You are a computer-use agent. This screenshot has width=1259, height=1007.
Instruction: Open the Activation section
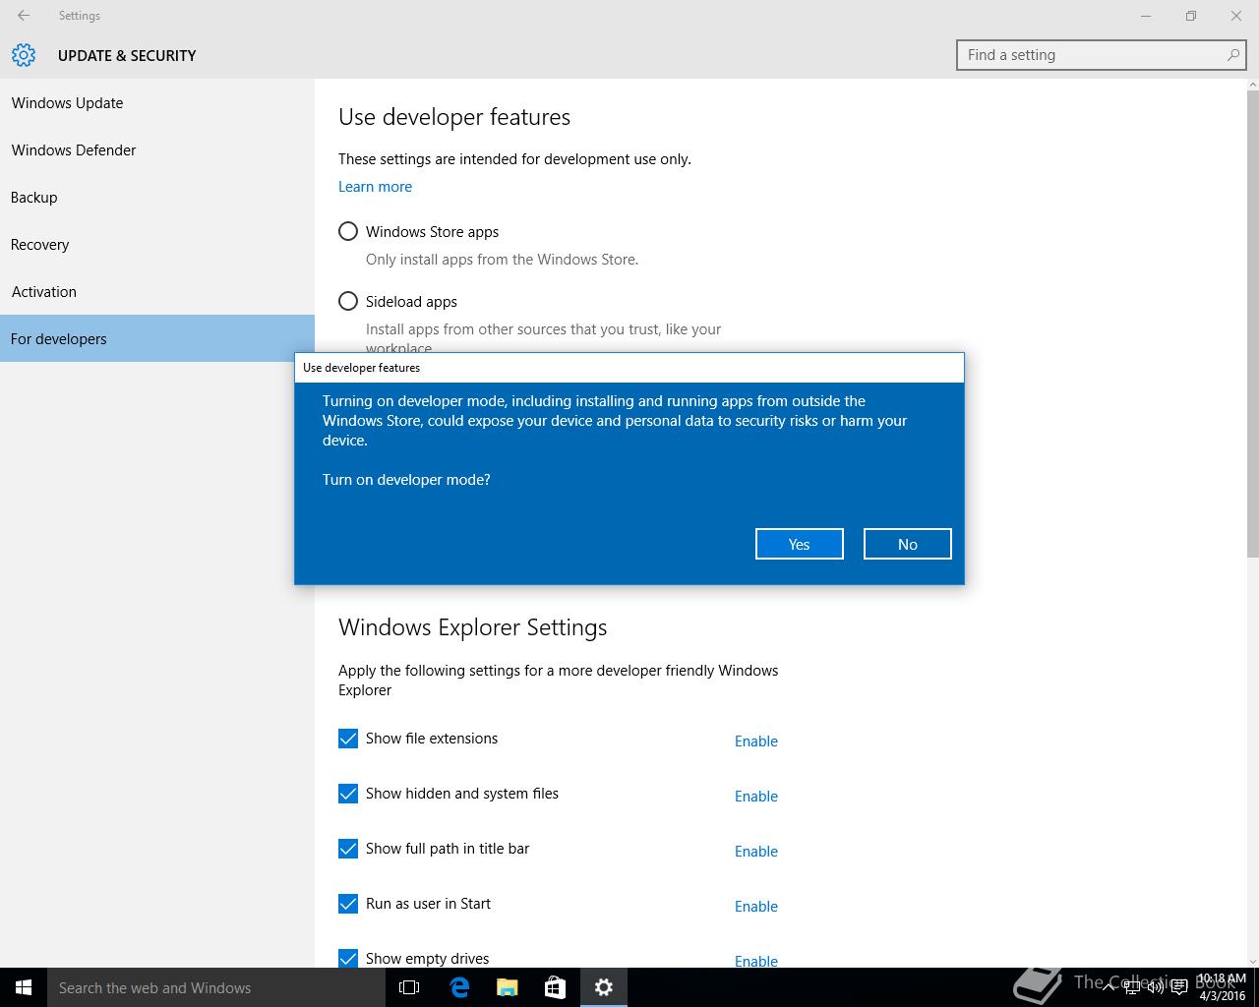(x=157, y=291)
